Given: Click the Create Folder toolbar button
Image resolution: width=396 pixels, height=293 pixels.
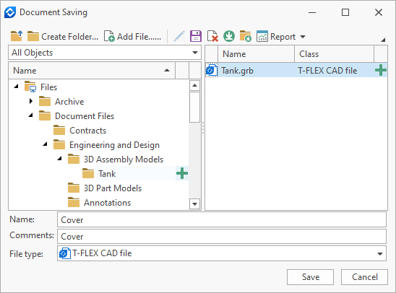Looking at the screenshot, I should 63,37.
